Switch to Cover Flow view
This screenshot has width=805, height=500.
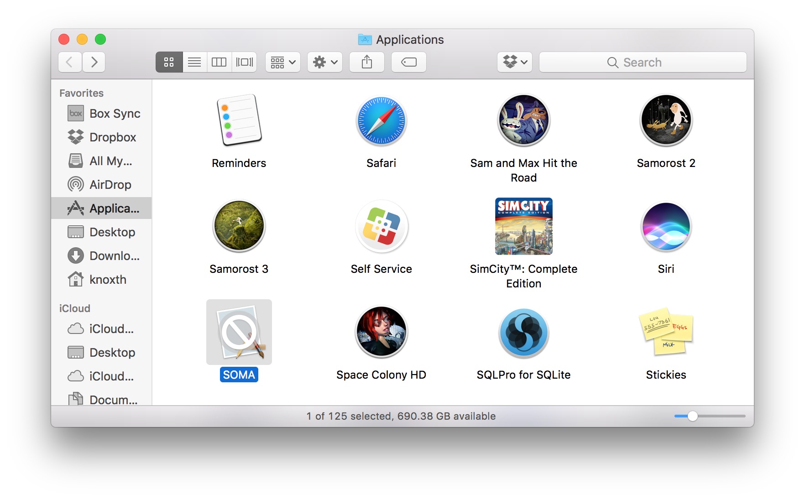tap(244, 62)
